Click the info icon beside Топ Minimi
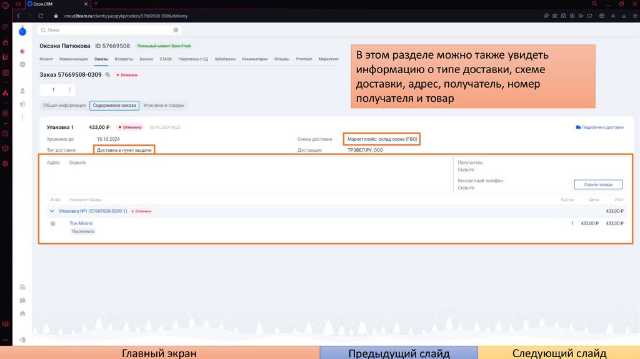 52,224
